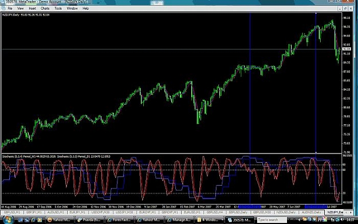Switch to the AUDUSD,M1 chart tab
Image resolution: width=358 pixels, height=224 pixels.
click(x=56, y=213)
